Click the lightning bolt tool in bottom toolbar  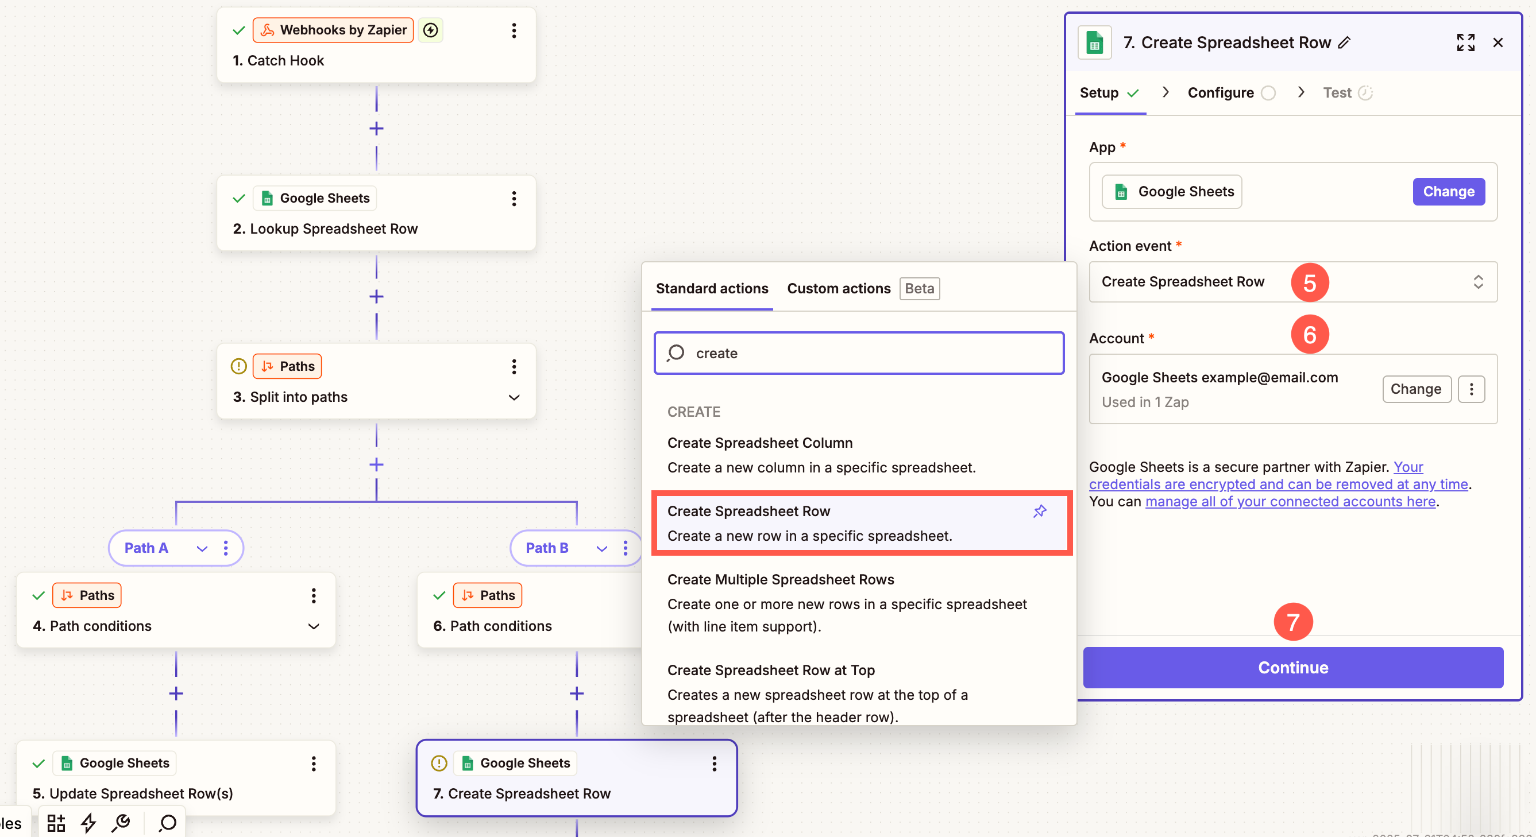click(88, 823)
